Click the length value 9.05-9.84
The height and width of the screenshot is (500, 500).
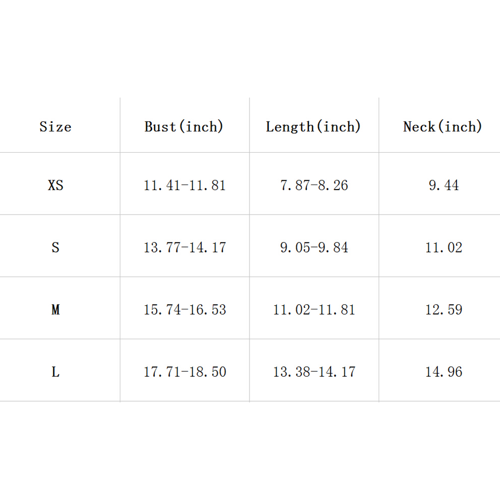(x=314, y=248)
